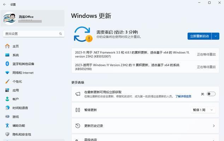224x141 pixels.
Task: Go to 蓝牙和其他设备 settings
Action: (23, 64)
